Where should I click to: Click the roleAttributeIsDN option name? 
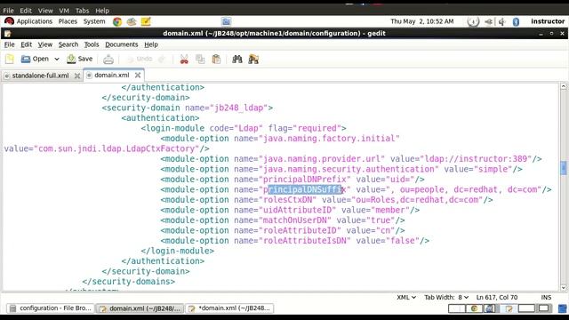click(304, 241)
